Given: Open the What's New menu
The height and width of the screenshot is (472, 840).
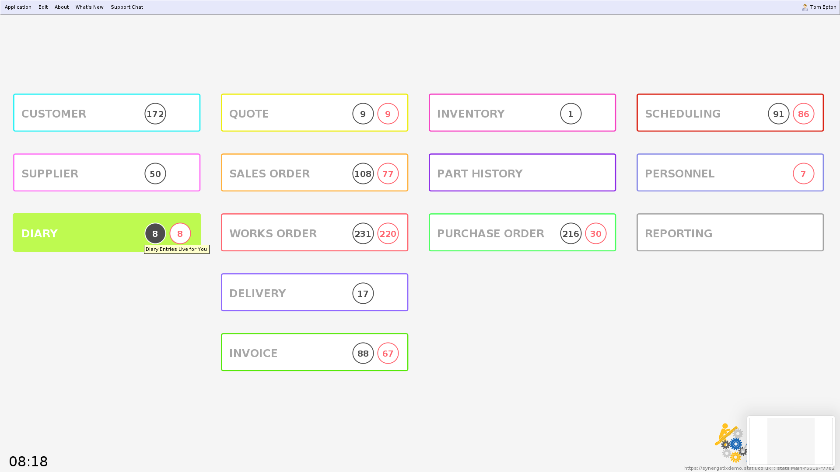Looking at the screenshot, I should pos(89,7).
